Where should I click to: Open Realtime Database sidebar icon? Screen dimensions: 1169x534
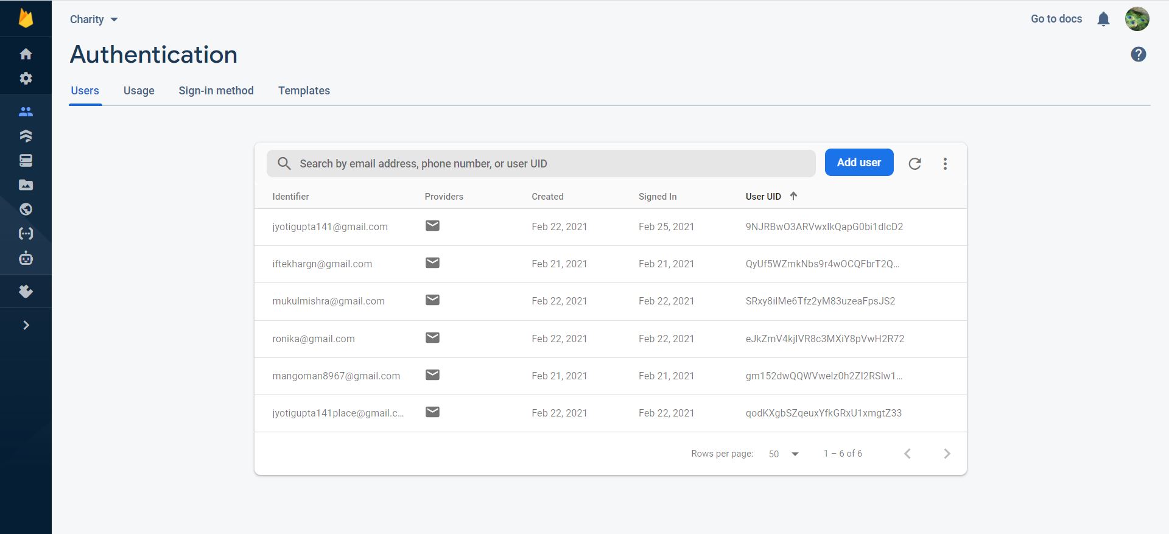pos(26,160)
